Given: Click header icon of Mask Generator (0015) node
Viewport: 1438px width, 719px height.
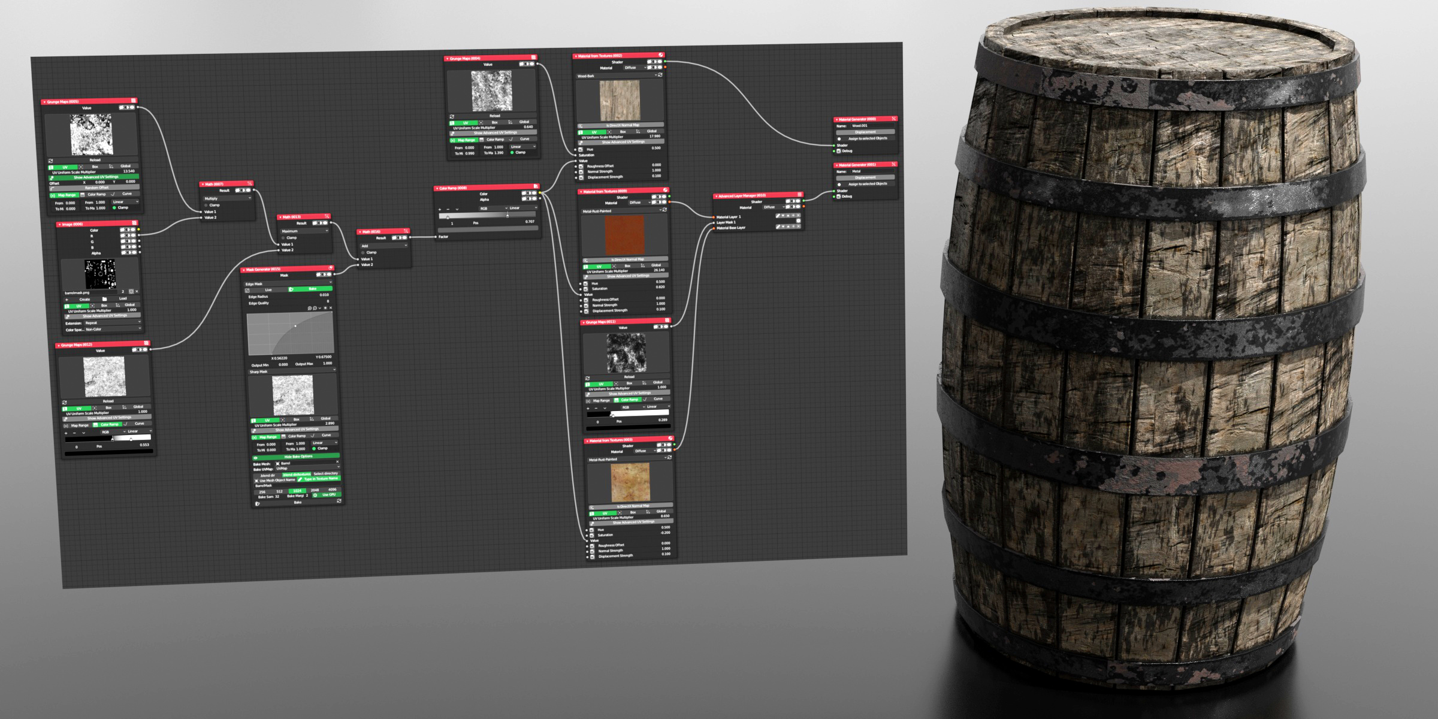Looking at the screenshot, I should coord(331,268).
